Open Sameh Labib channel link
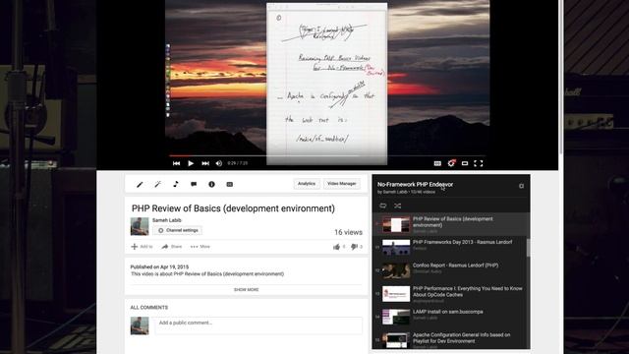The width and height of the screenshot is (629, 354). point(167,220)
